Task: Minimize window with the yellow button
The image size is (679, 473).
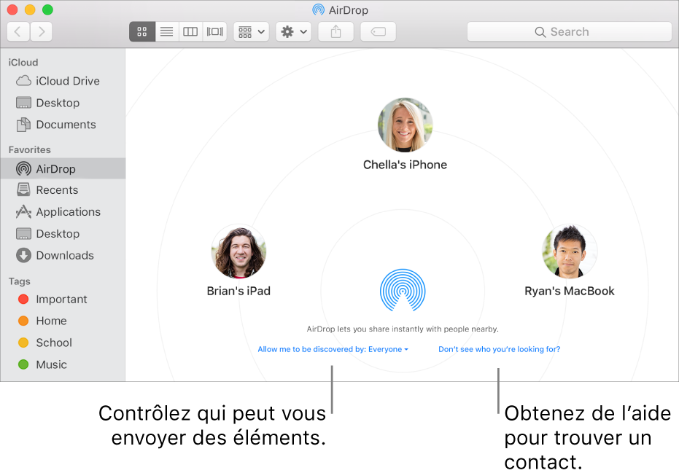Action: (x=30, y=9)
